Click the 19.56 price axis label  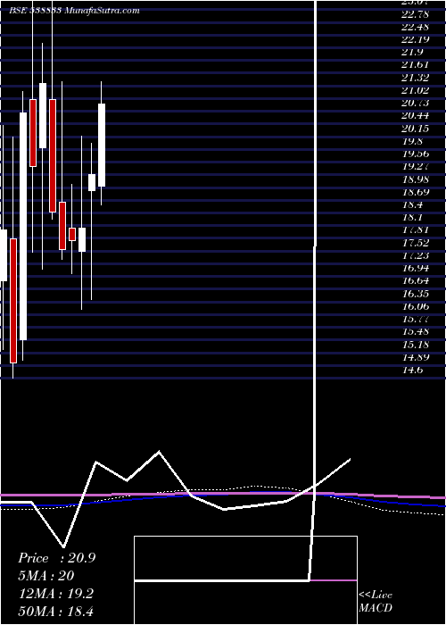(x=416, y=154)
